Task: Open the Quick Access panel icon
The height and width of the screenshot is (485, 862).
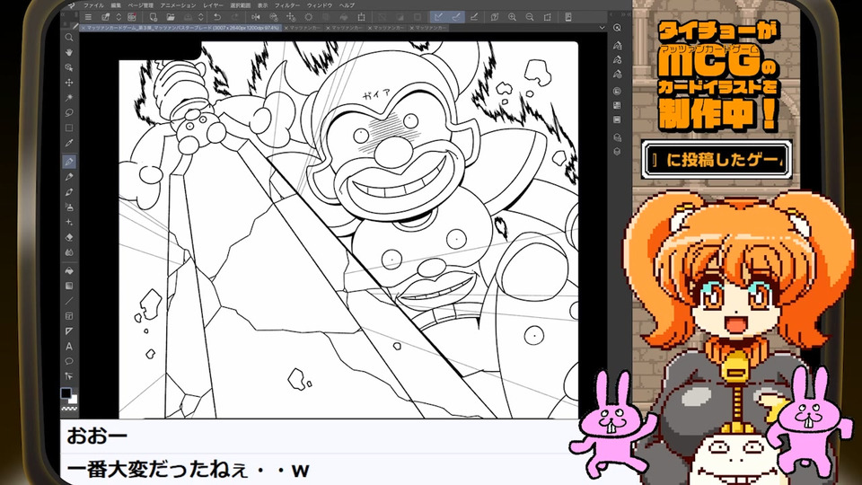Action: (x=617, y=28)
